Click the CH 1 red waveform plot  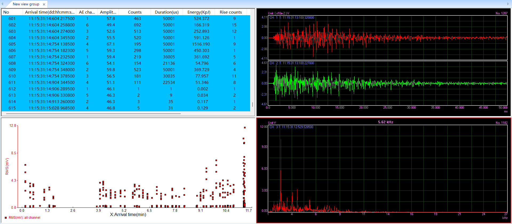coord(388,38)
